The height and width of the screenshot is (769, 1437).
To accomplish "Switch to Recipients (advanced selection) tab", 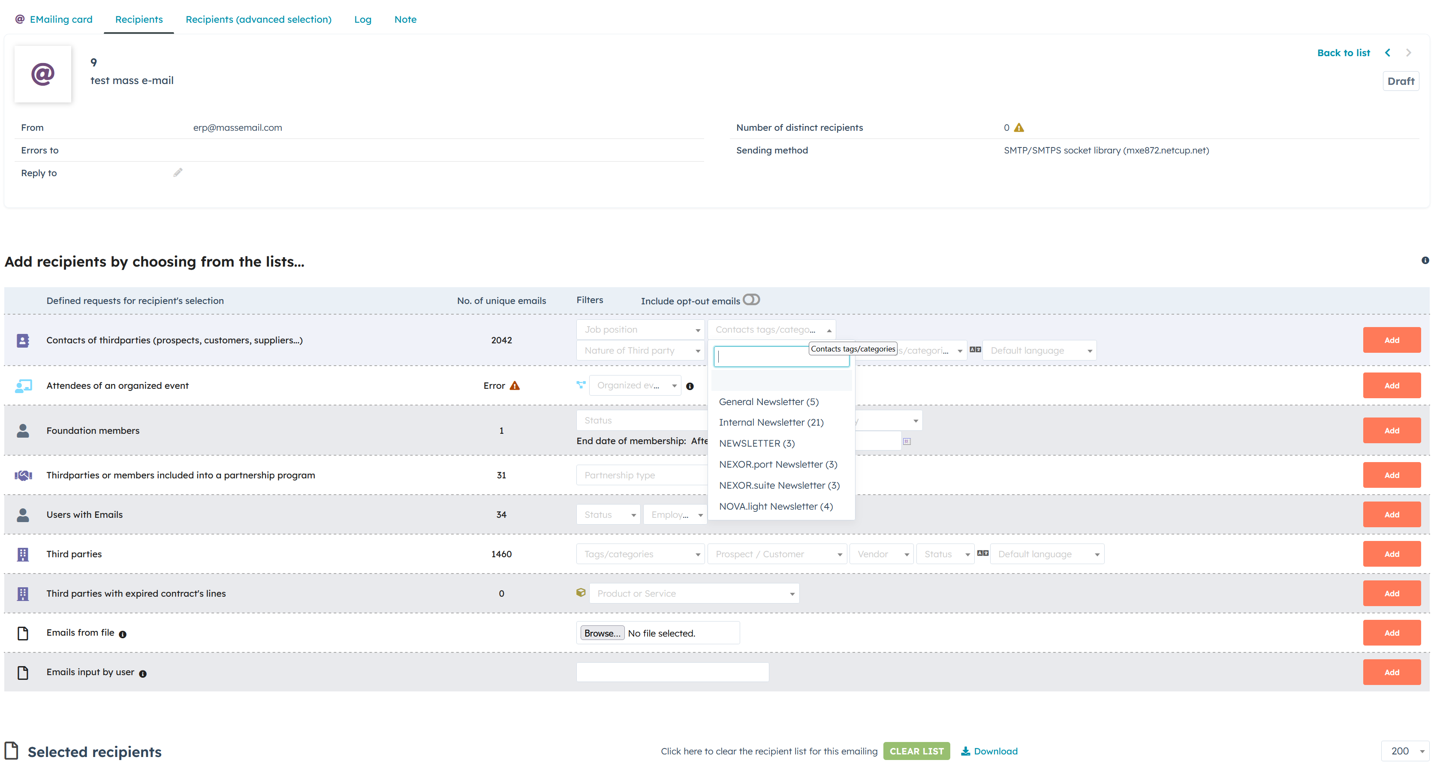I will point(258,20).
